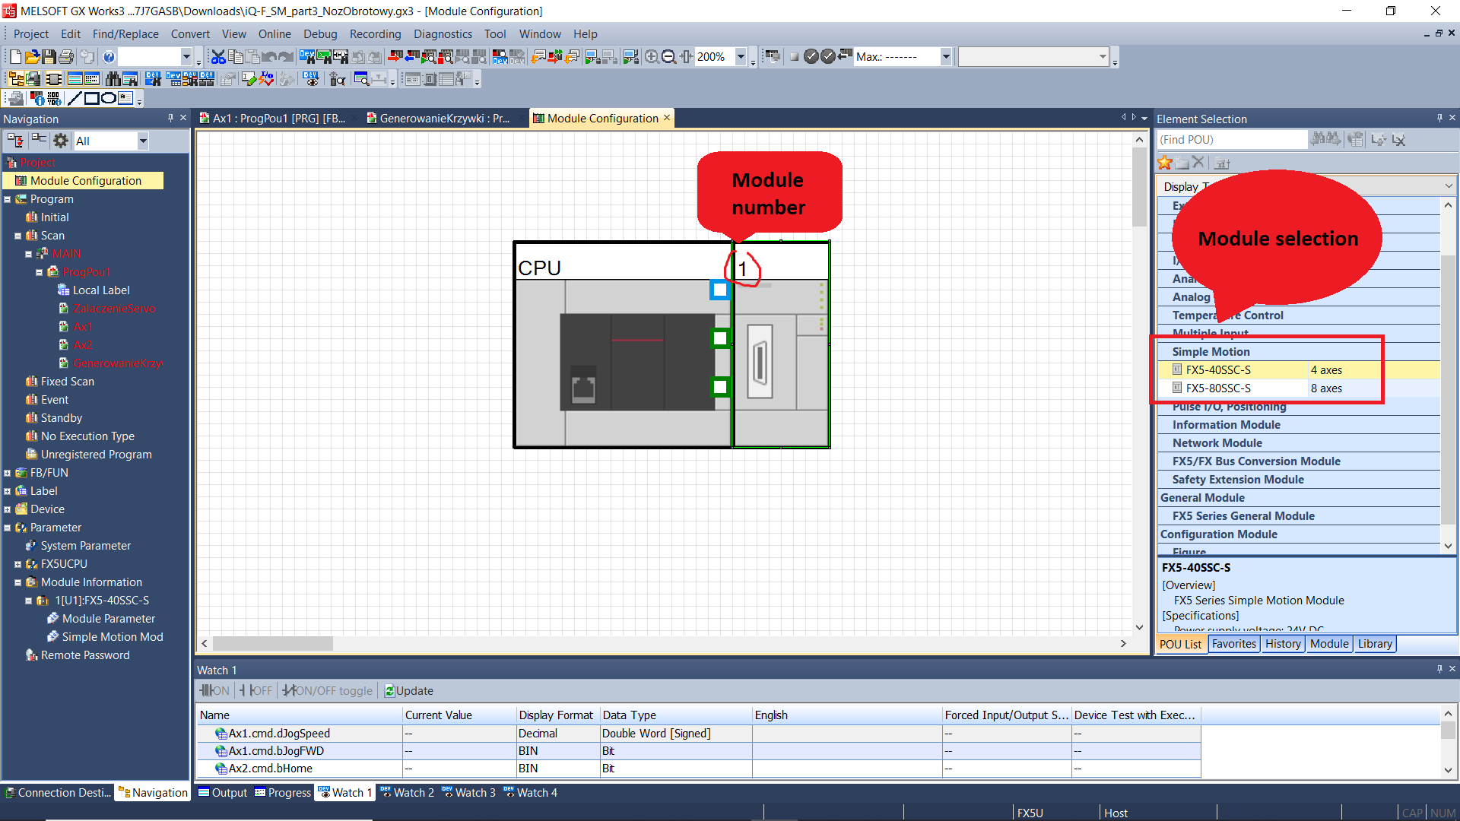
Task: Click the Copy icon in the toolbar
Action: pos(236,57)
